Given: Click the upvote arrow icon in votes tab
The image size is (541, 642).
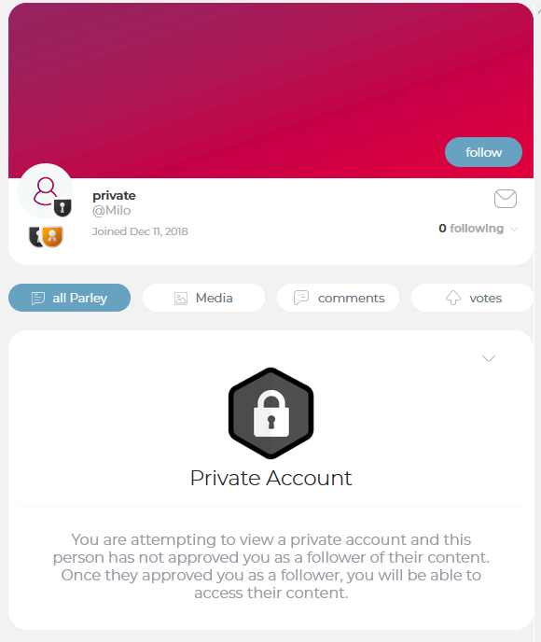Looking at the screenshot, I should (x=453, y=298).
